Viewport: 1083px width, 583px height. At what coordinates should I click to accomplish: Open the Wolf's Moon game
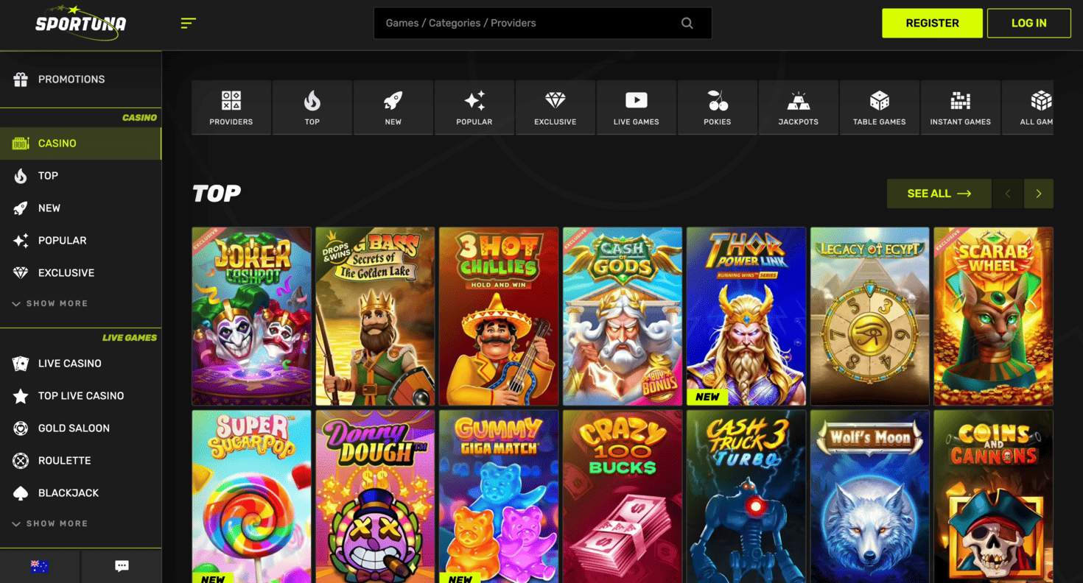click(870, 497)
